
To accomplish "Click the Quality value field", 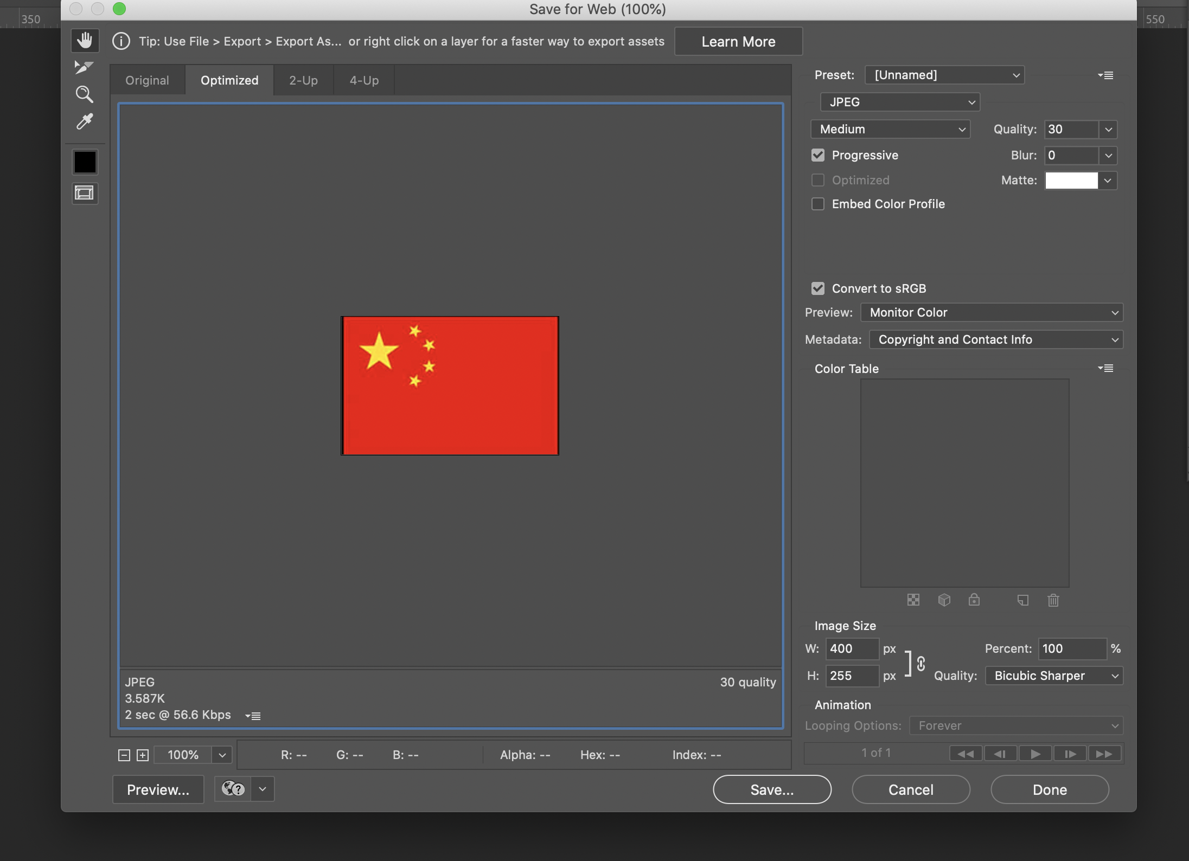I will [1071, 130].
